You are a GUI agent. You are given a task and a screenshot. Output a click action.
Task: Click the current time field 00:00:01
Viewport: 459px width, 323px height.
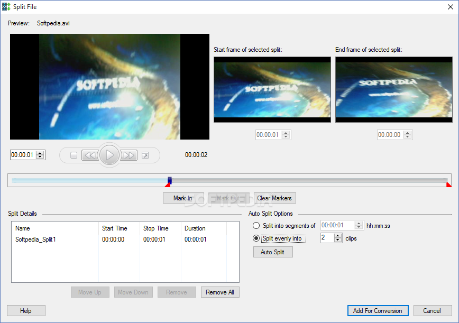pos(23,155)
